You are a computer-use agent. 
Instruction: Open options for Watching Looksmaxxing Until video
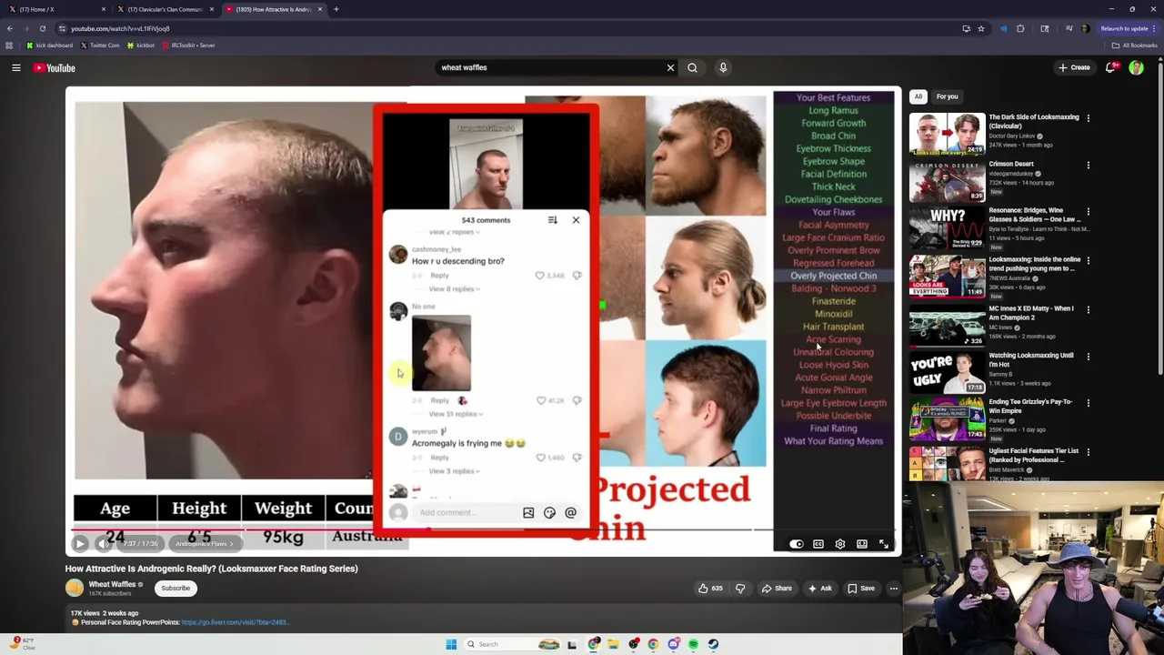click(1088, 357)
